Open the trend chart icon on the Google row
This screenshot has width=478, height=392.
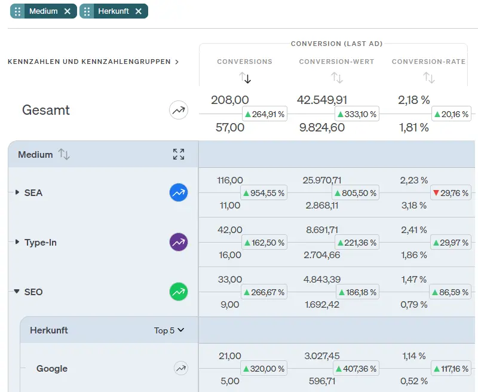pyautogui.click(x=180, y=369)
